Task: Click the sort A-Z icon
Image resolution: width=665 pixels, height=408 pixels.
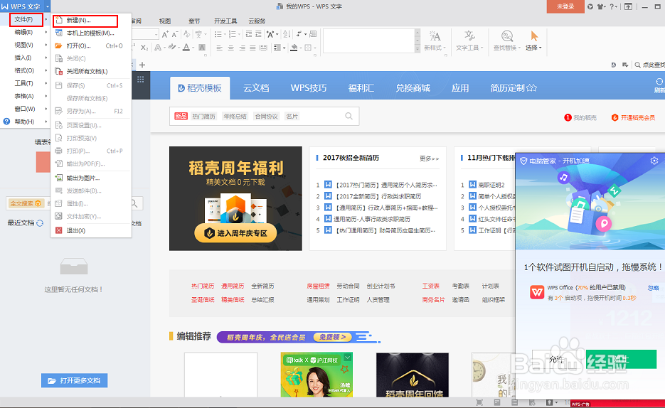Action: [287, 34]
